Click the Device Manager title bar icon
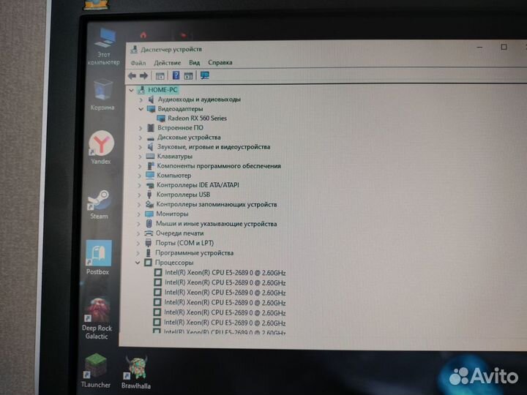527x395 pixels. click(x=134, y=50)
